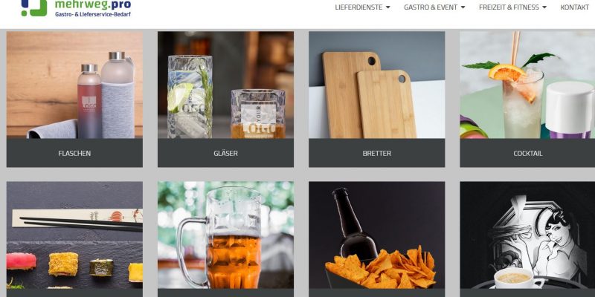The width and height of the screenshot is (595, 297).
Task: Open the Kontakt menu item
Action: coord(574,7)
